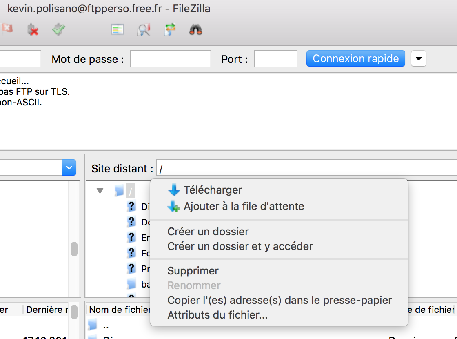
Task: Select Créer un dossier menu entry
Action: [x=279, y=232]
